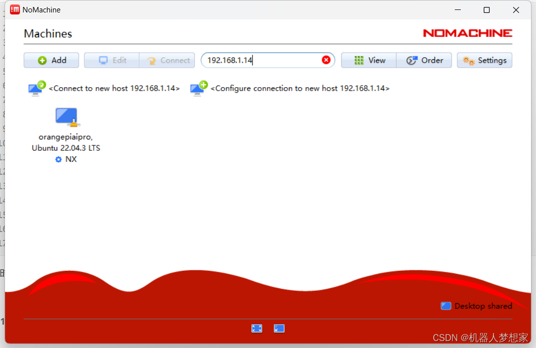Click the Connect button
The height and width of the screenshot is (348, 536).
point(167,60)
